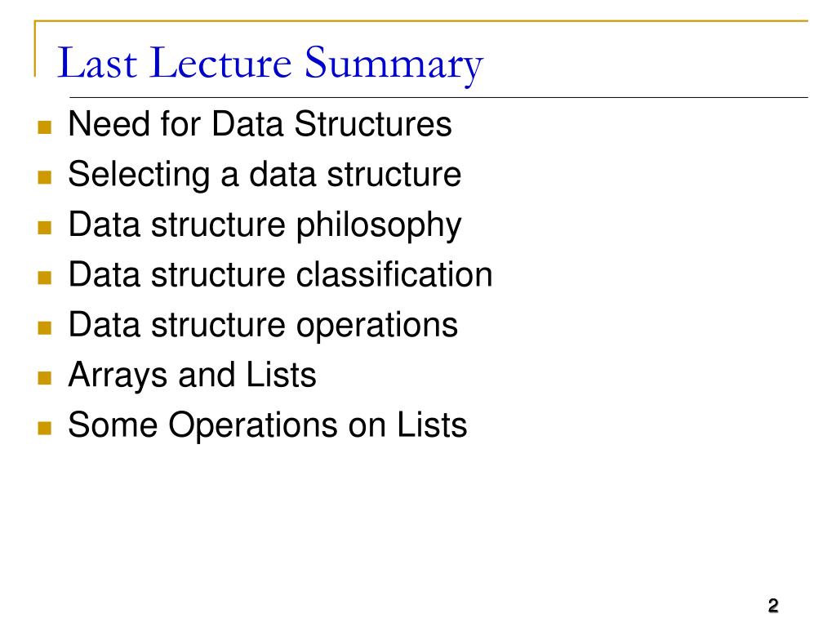Click the word 'Lecture' in the title

220,63
